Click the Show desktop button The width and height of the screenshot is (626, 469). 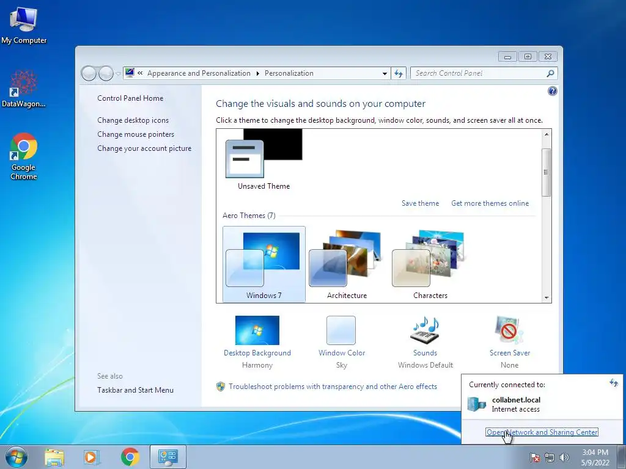coord(622,457)
